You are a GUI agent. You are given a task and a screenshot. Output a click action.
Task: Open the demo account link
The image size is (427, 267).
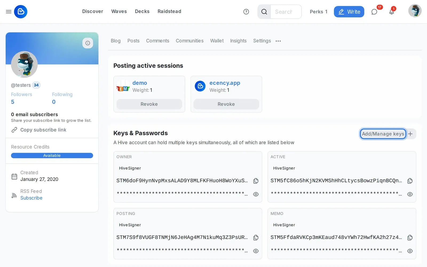(140, 83)
